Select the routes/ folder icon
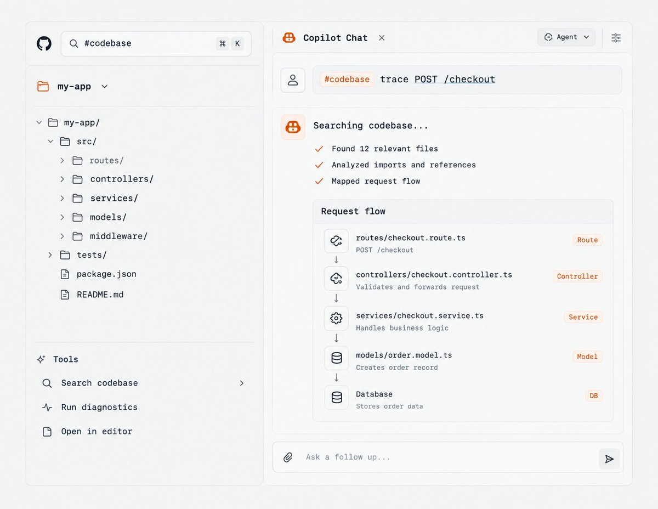This screenshot has height=509, width=658. pyautogui.click(x=78, y=160)
